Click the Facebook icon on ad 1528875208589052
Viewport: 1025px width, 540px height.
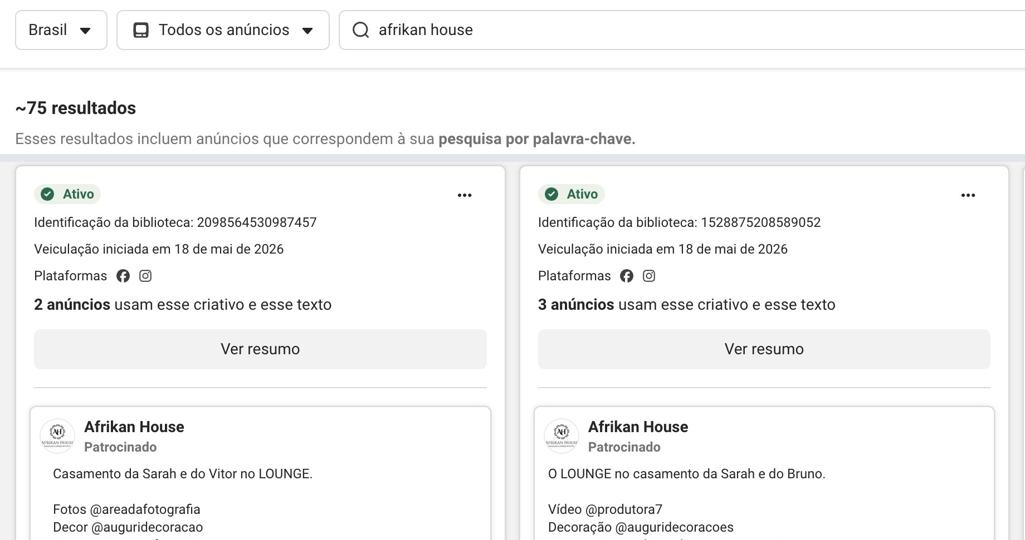pyautogui.click(x=627, y=276)
